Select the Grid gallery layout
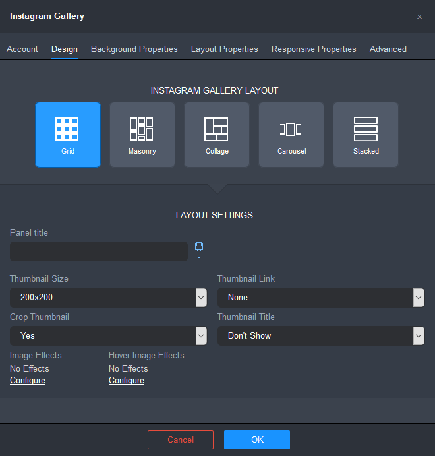This screenshot has height=456, width=435. pos(68,135)
